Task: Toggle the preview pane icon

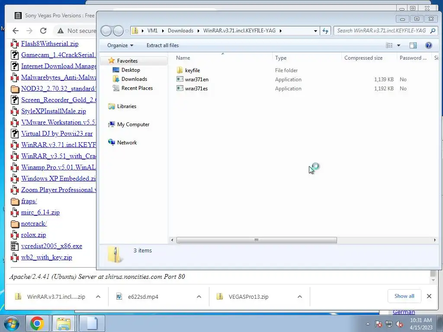Action: [x=413, y=45]
